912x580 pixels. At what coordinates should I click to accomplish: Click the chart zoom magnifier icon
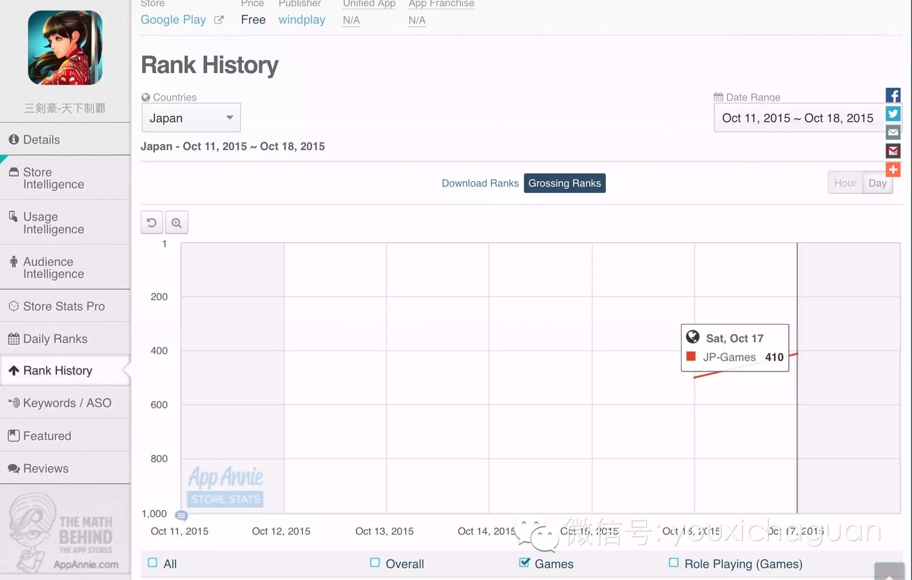pyautogui.click(x=177, y=222)
